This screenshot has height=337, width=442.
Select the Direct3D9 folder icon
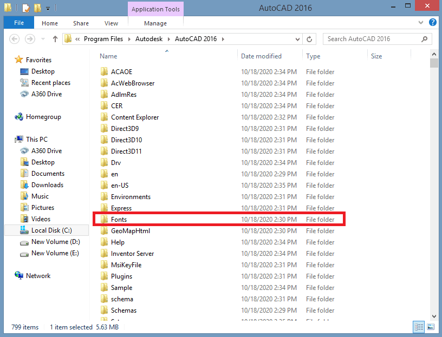[105, 128]
